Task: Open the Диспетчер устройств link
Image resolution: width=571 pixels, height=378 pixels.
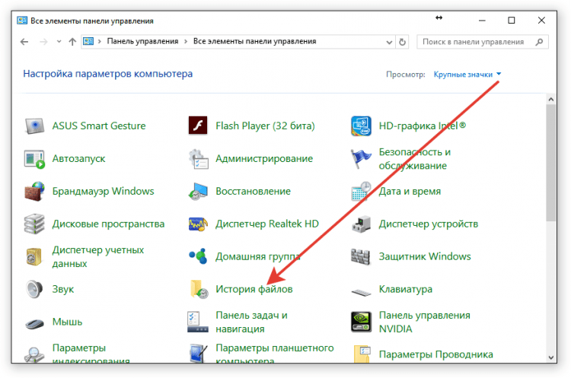Action: click(x=428, y=224)
